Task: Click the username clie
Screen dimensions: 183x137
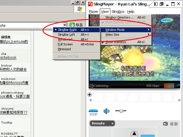Action: pyautogui.click(x=4, y=54)
